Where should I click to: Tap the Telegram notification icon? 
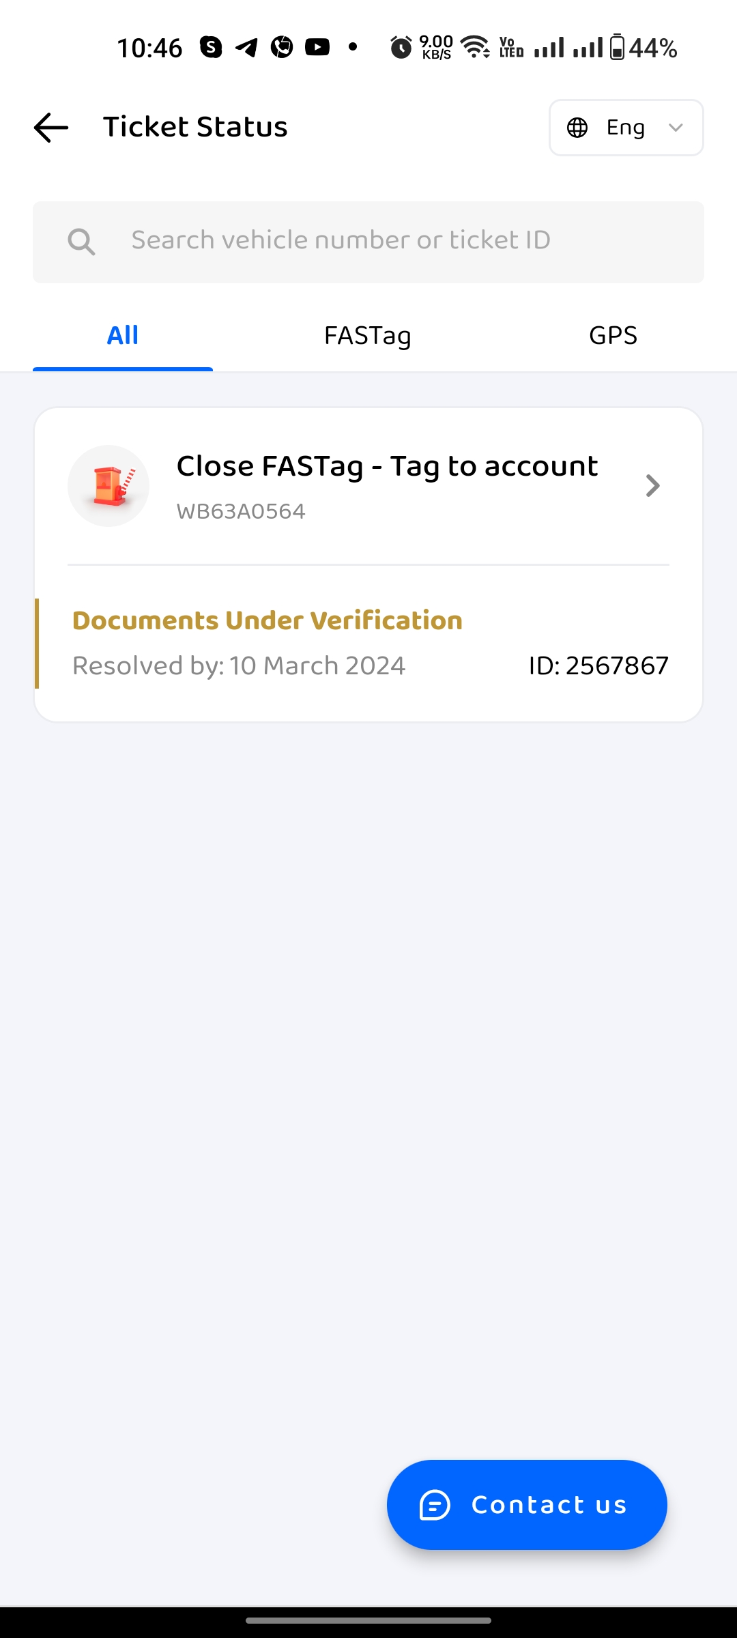click(246, 47)
